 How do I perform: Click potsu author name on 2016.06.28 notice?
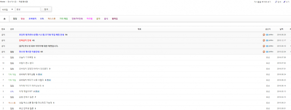271,35
